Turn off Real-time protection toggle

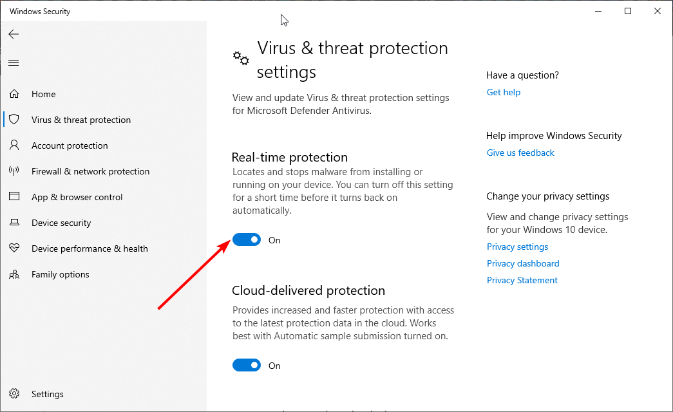click(x=247, y=240)
